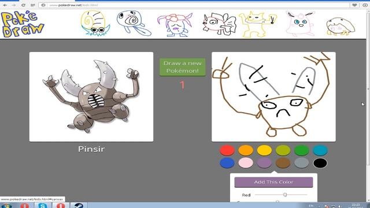Select the purple color swatch
The image size is (370, 208).
point(264,163)
